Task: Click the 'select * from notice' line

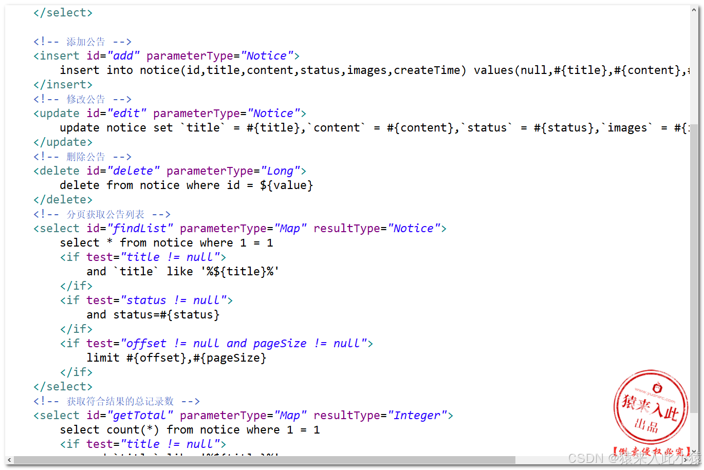Action: click(x=166, y=243)
